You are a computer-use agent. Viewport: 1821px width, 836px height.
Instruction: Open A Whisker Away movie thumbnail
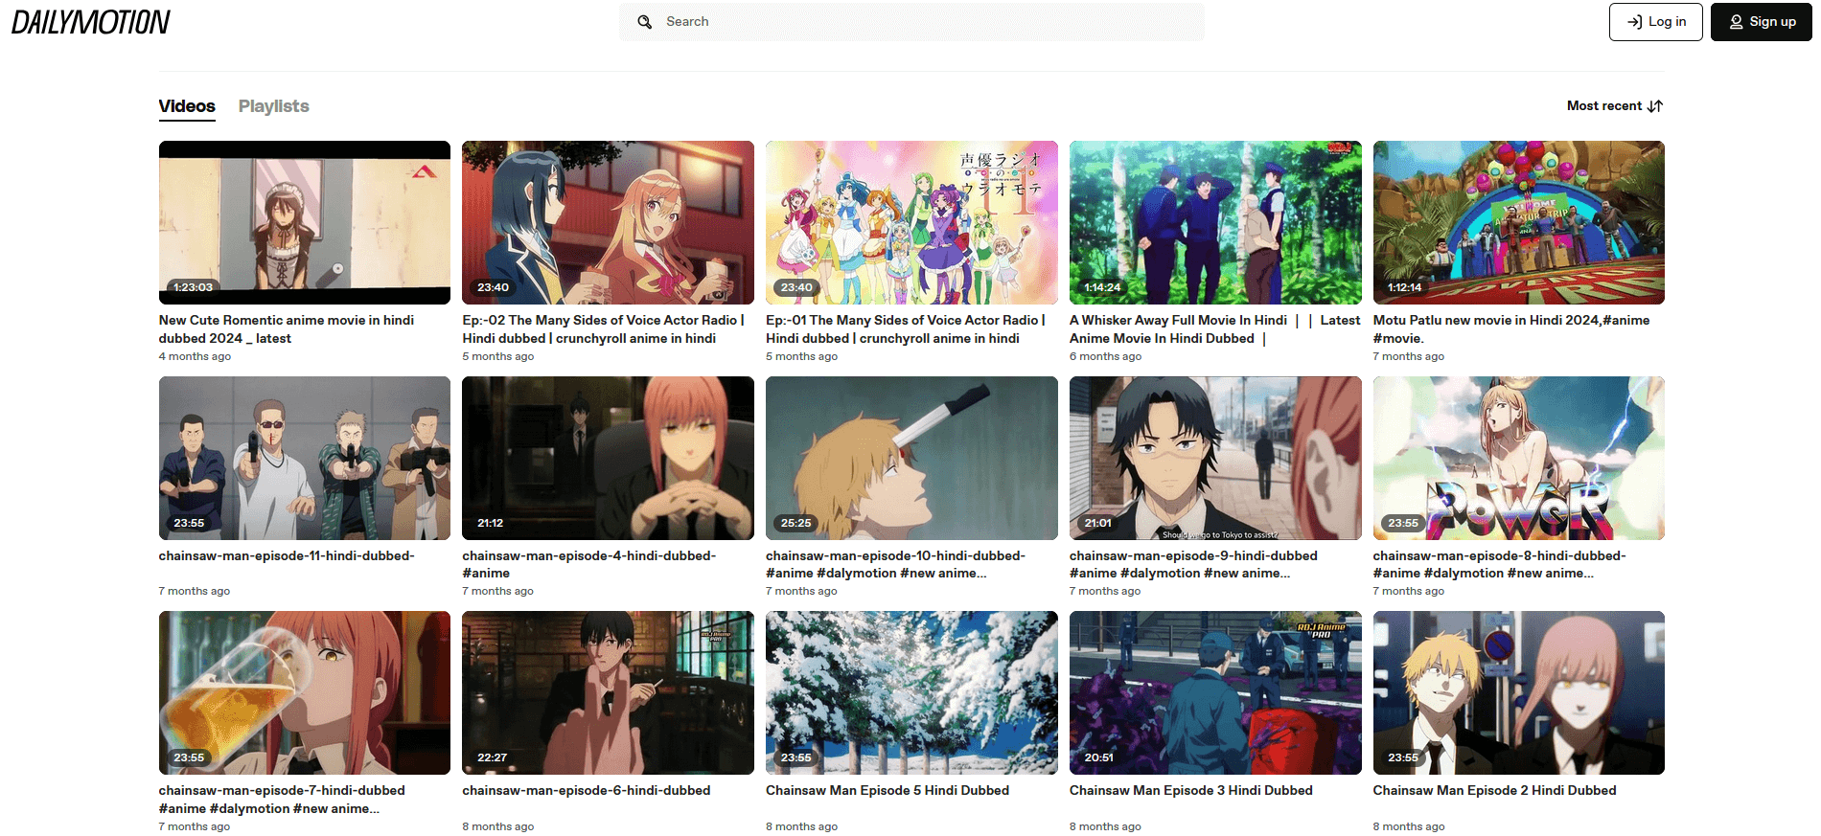click(x=1215, y=222)
